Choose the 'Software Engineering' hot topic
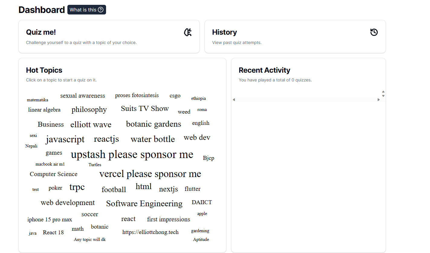The height and width of the screenshot is (253, 430). 144,204
